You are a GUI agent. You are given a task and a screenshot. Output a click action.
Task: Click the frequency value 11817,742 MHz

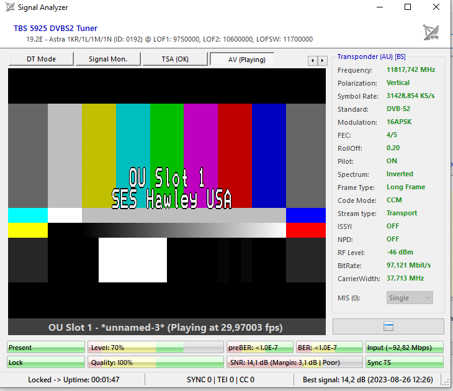pos(411,70)
